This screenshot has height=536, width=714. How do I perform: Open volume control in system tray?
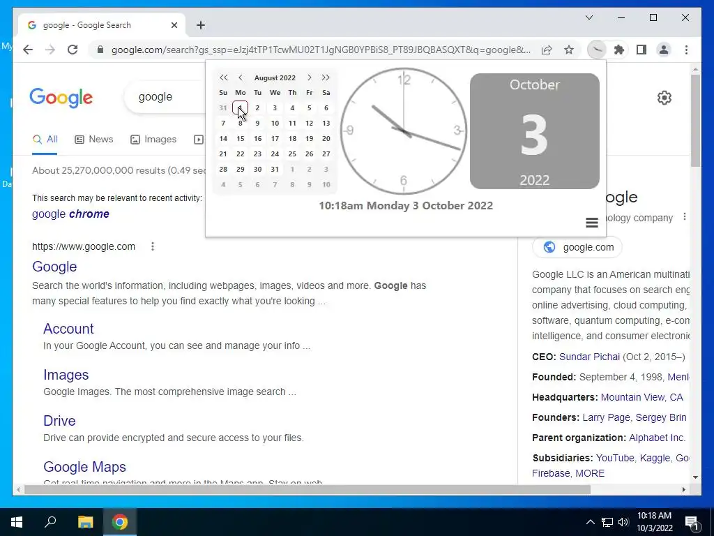coord(624,522)
